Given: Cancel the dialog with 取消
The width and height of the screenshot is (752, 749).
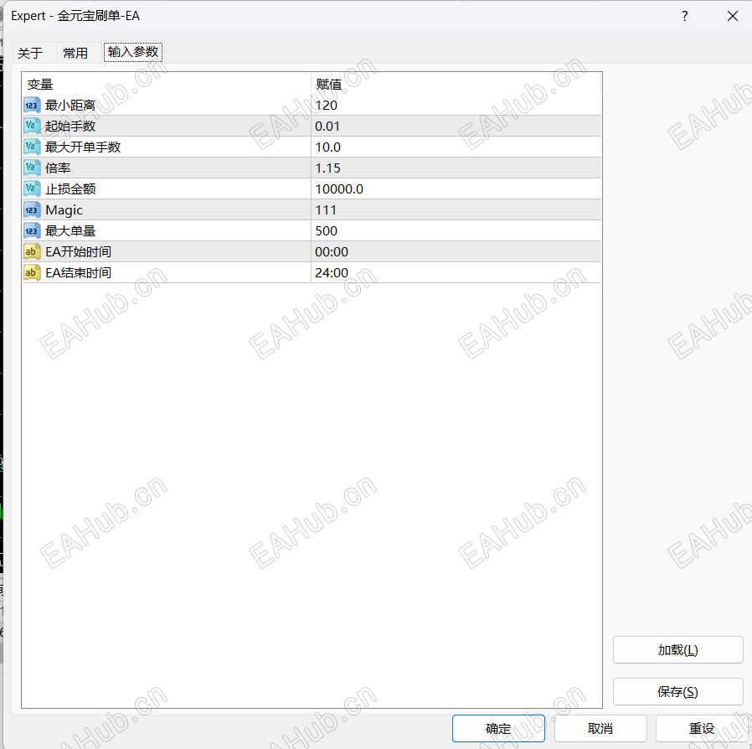Looking at the screenshot, I should (x=600, y=728).
